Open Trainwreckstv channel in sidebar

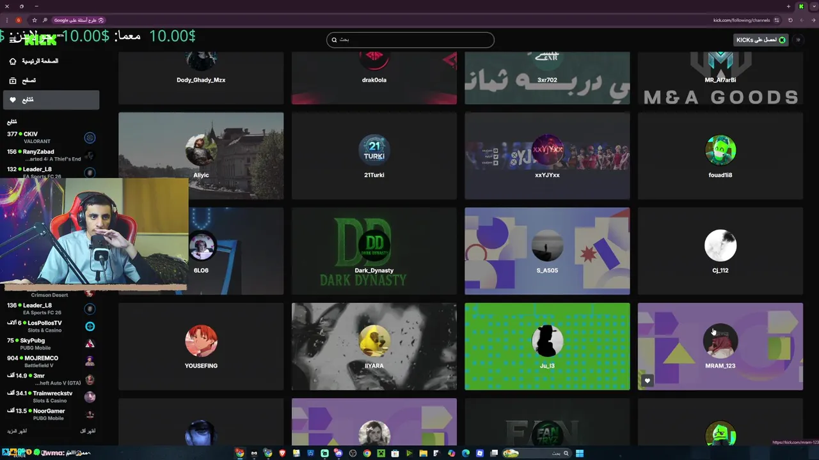(x=51, y=397)
